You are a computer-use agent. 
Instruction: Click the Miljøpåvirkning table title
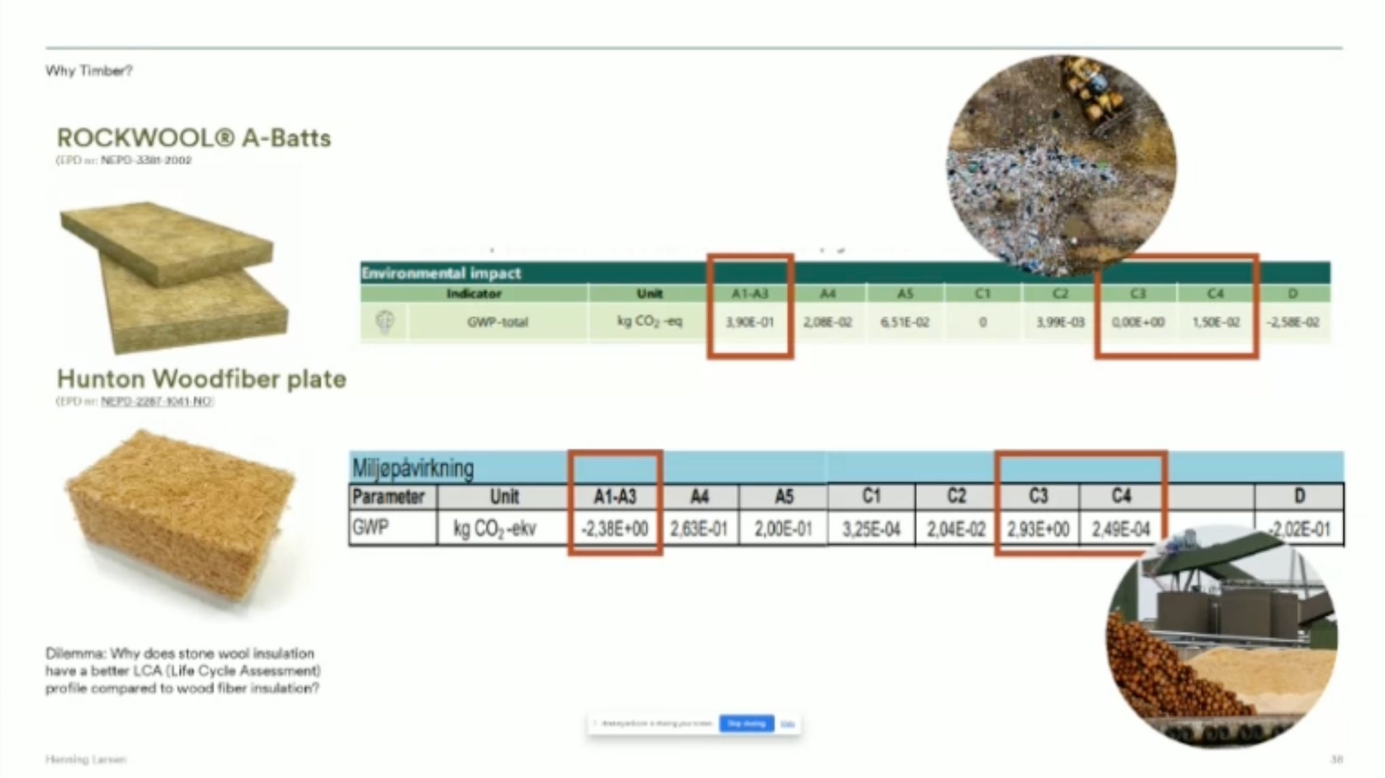pyautogui.click(x=413, y=468)
